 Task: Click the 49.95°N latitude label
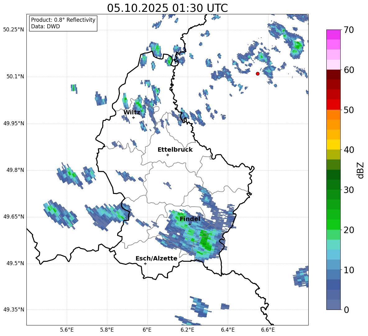14,123
